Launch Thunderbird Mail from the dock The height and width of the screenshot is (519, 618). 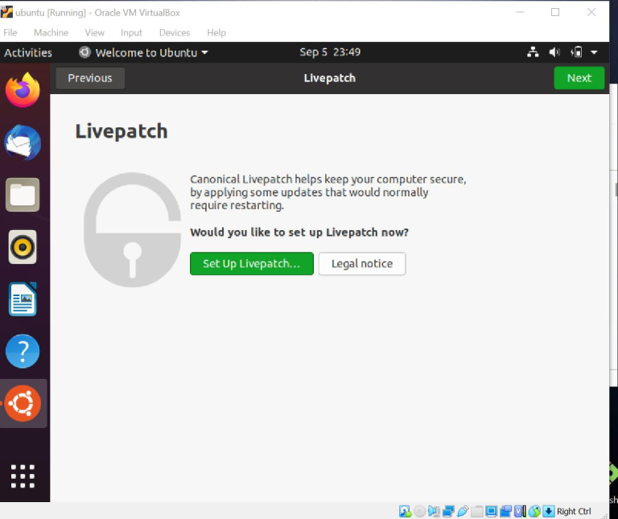click(23, 142)
